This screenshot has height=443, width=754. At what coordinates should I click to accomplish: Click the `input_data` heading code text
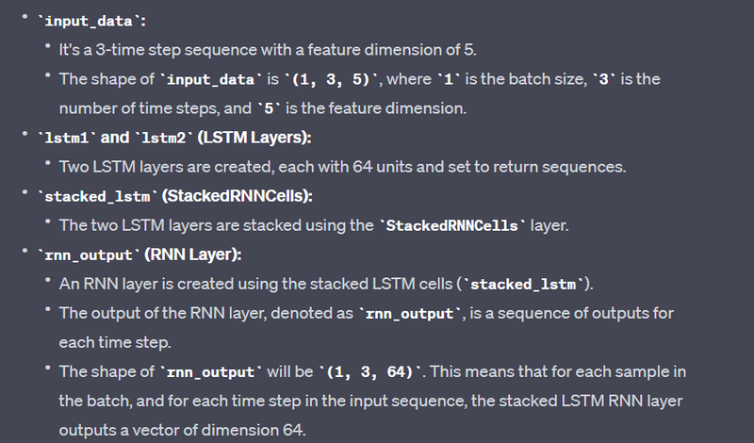pyautogui.click(x=89, y=21)
